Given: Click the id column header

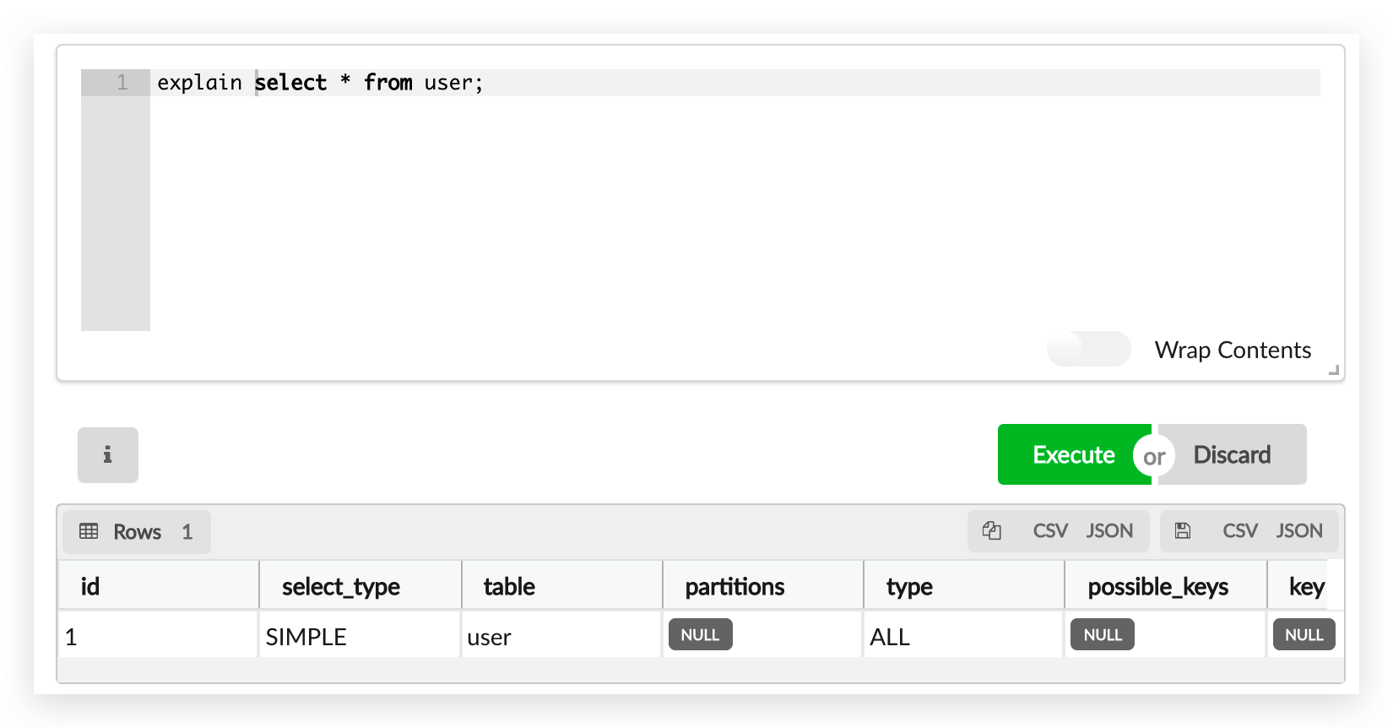Looking at the screenshot, I should [x=90, y=587].
